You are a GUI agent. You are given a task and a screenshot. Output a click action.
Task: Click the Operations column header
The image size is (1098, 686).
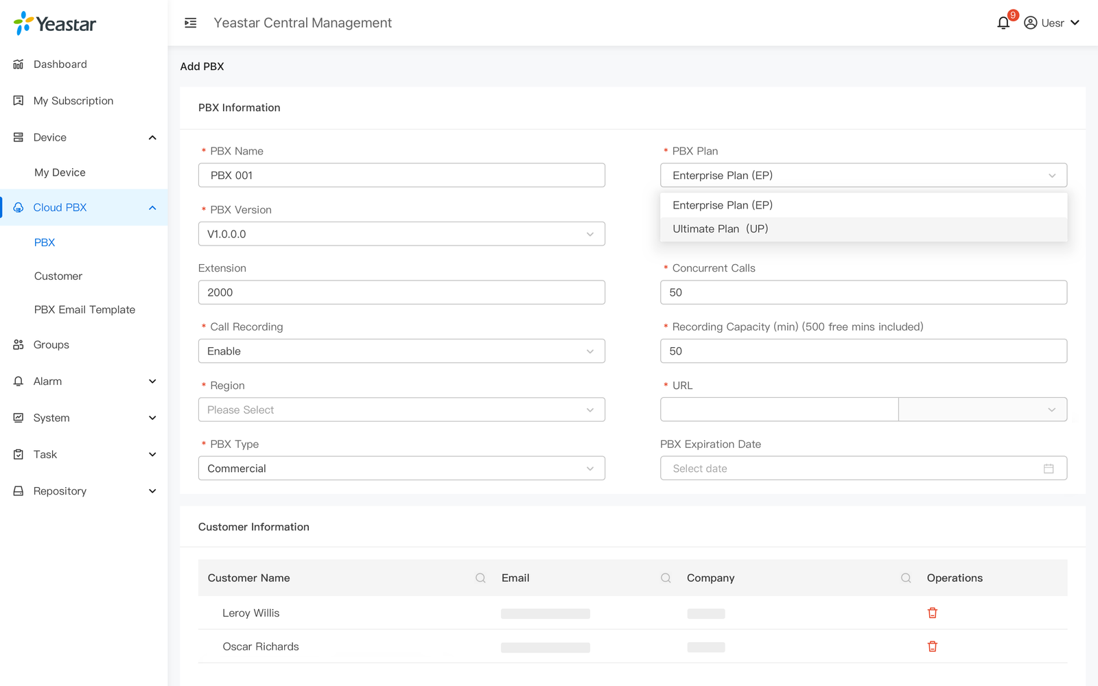pyautogui.click(x=955, y=578)
